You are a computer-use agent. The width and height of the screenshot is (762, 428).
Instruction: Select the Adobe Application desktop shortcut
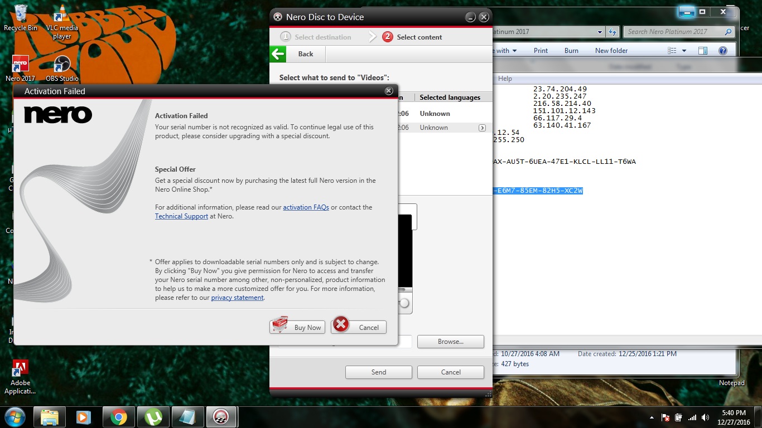(20, 377)
